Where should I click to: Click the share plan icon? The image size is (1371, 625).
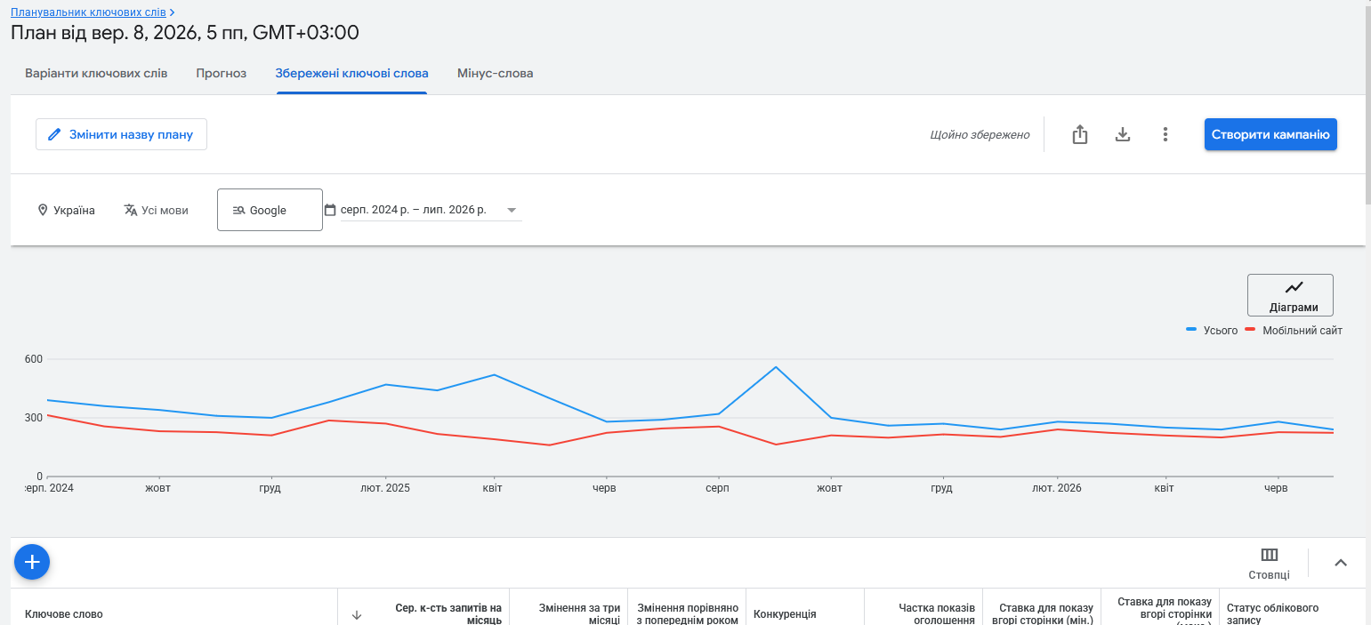coord(1079,134)
